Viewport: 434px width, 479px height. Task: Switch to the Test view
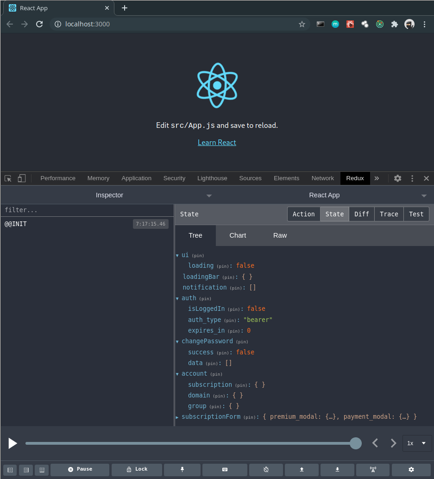(416, 214)
